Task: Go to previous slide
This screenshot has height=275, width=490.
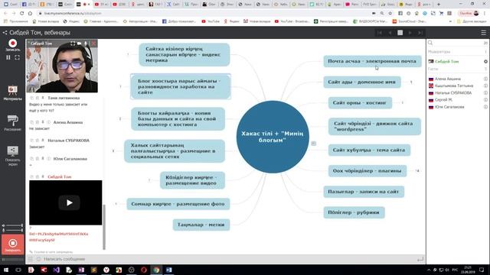Action: (390, 33)
